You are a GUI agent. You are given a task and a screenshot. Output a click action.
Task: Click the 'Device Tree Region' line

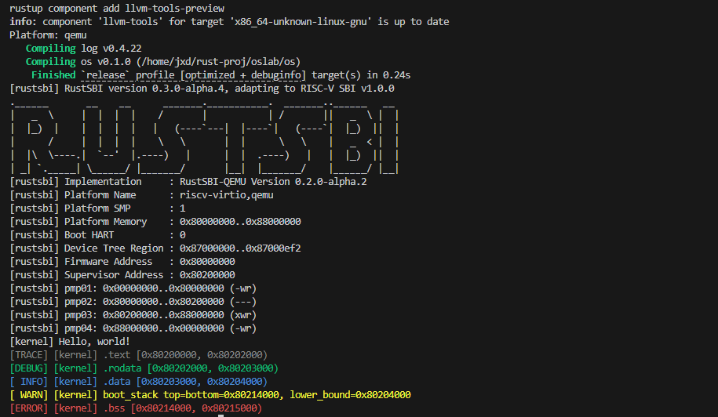(x=155, y=248)
